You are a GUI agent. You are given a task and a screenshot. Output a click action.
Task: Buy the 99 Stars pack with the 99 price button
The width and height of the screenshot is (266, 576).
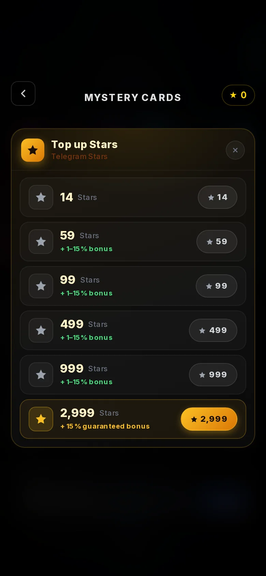tap(217, 286)
